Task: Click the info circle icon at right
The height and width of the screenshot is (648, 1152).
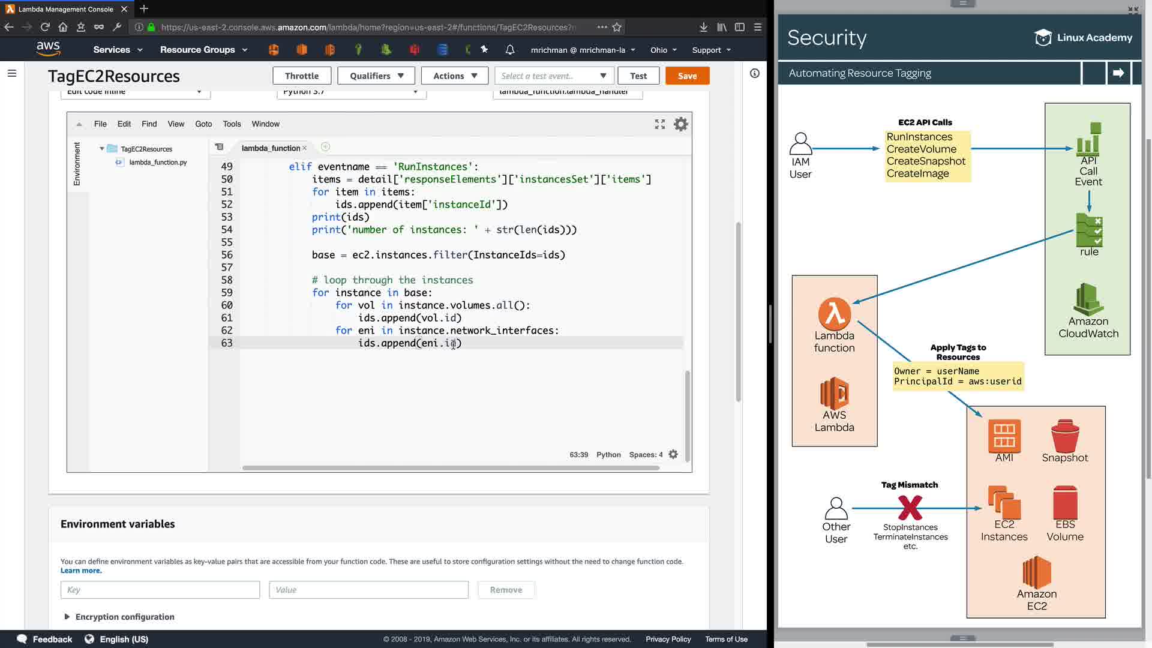Action: (x=755, y=73)
